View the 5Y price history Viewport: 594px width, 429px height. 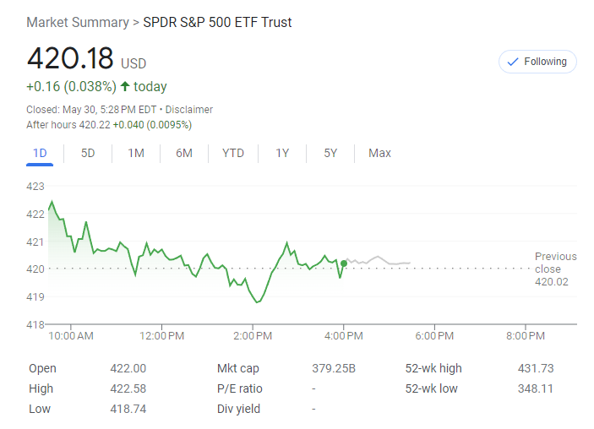click(330, 153)
